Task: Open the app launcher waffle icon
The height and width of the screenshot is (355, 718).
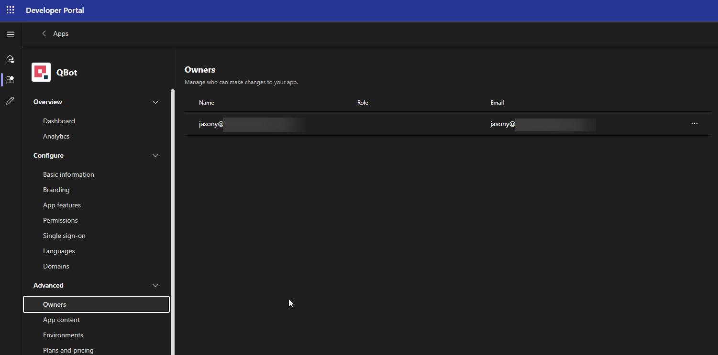Action: pyautogui.click(x=10, y=10)
